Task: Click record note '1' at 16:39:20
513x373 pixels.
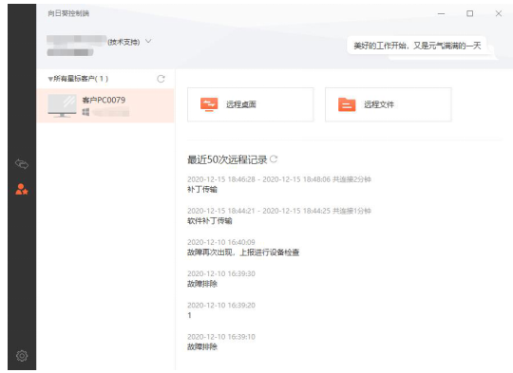Action: coord(189,315)
